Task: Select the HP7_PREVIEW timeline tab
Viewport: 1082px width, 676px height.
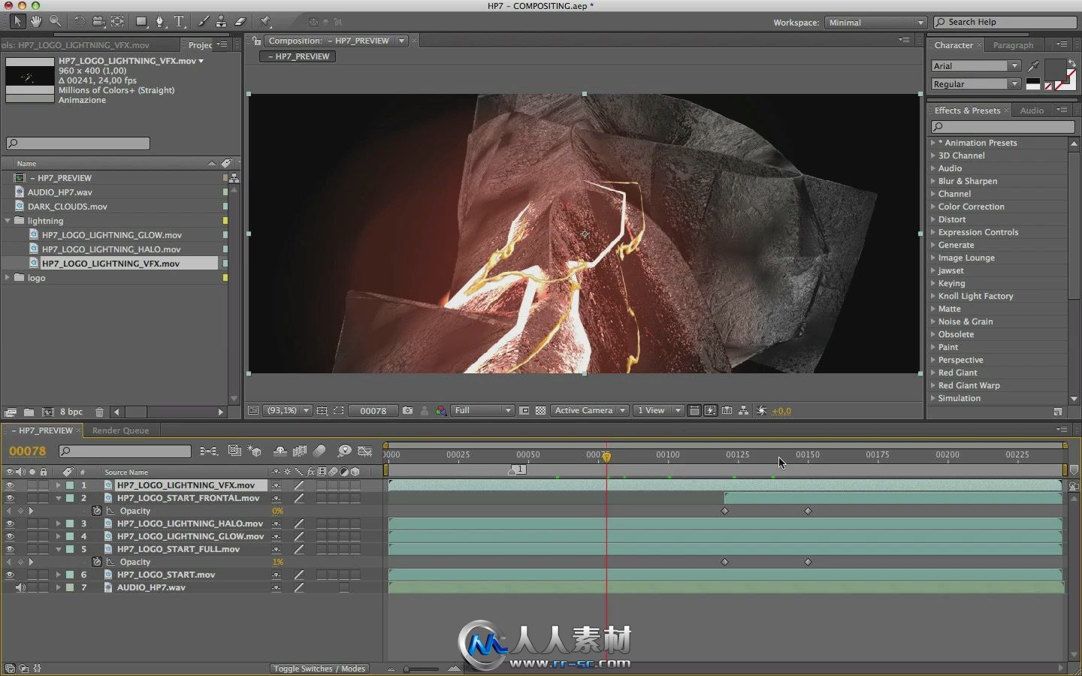Action: (x=45, y=430)
